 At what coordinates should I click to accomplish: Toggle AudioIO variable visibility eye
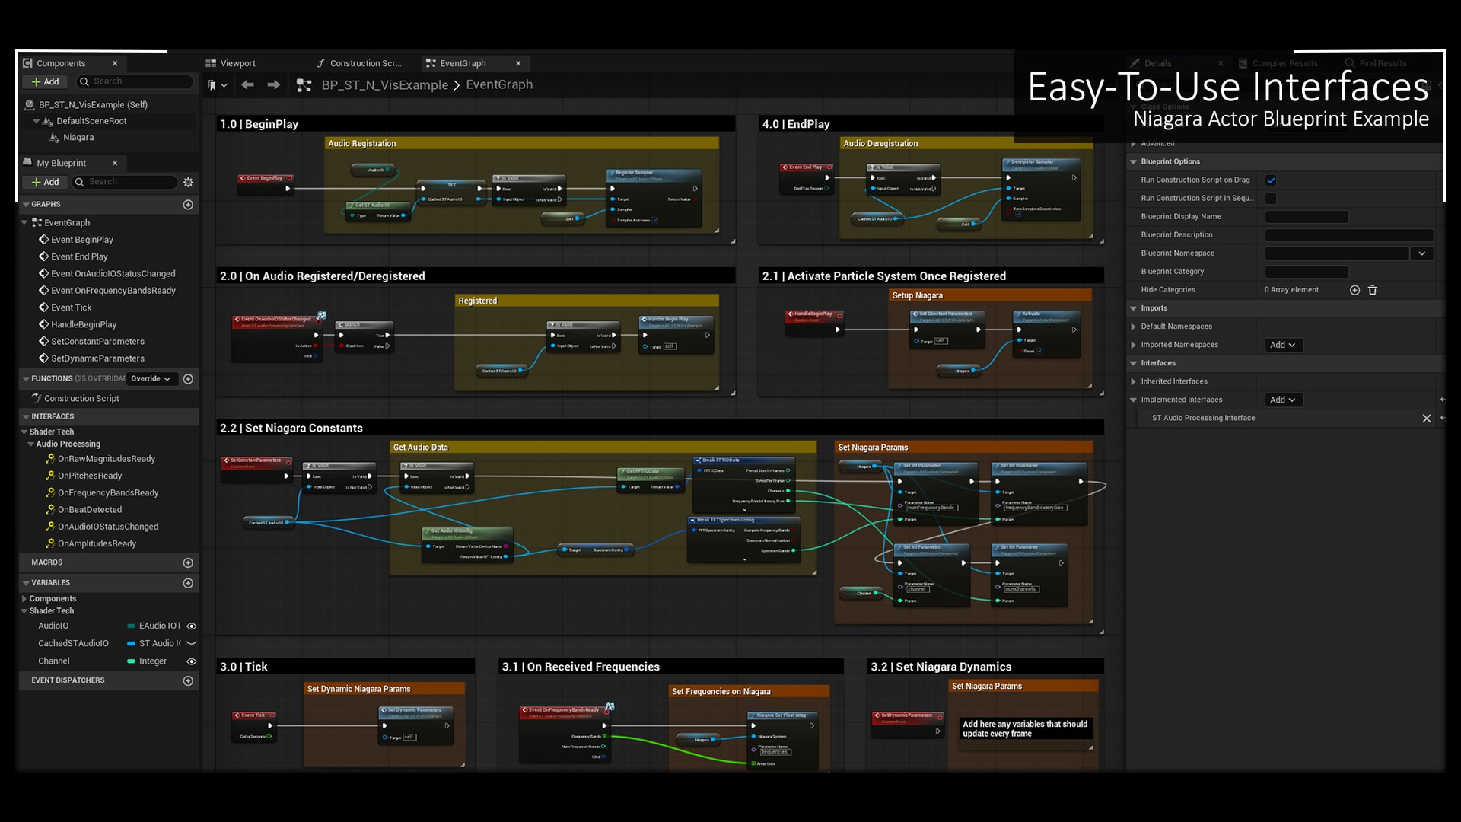click(192, 626)
